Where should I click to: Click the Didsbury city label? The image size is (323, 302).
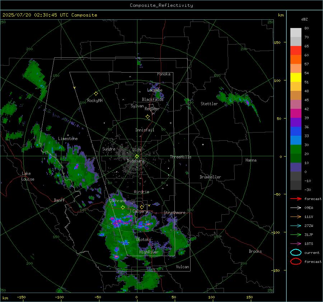(x=136, y=161)
